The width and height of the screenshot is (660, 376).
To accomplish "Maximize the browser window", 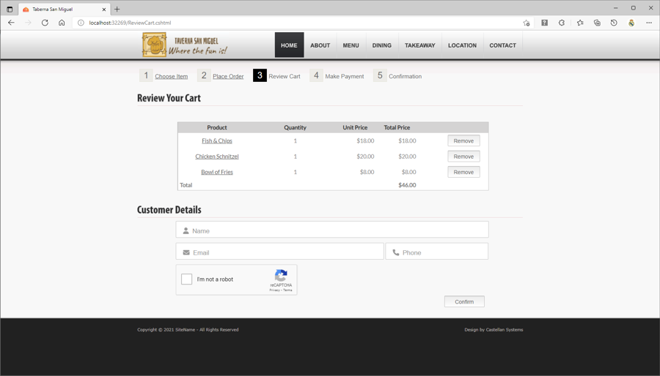I will pos(633,8).
